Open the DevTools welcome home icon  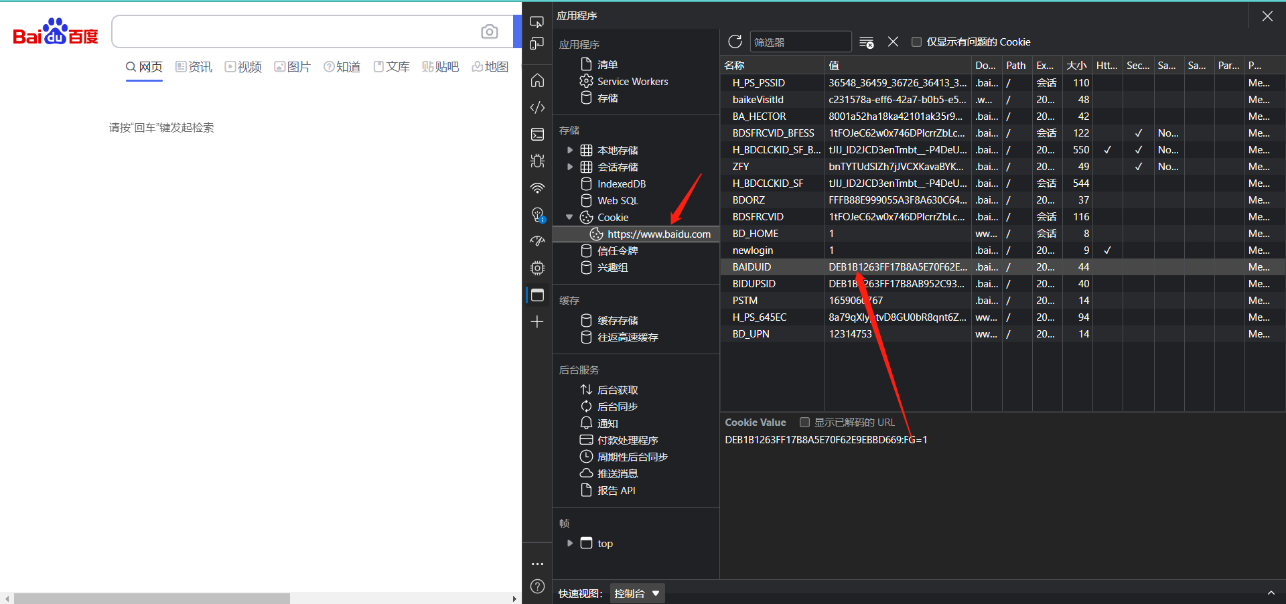point(537,80)
